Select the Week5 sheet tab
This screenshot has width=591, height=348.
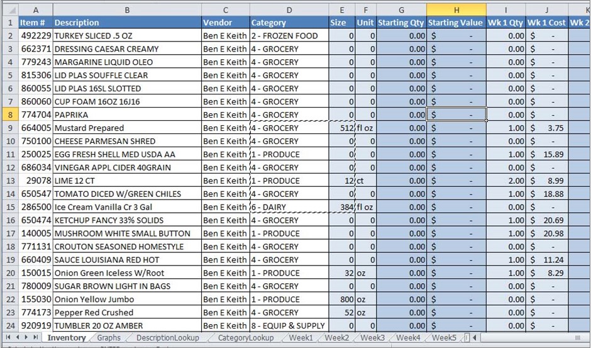[443, 338]
